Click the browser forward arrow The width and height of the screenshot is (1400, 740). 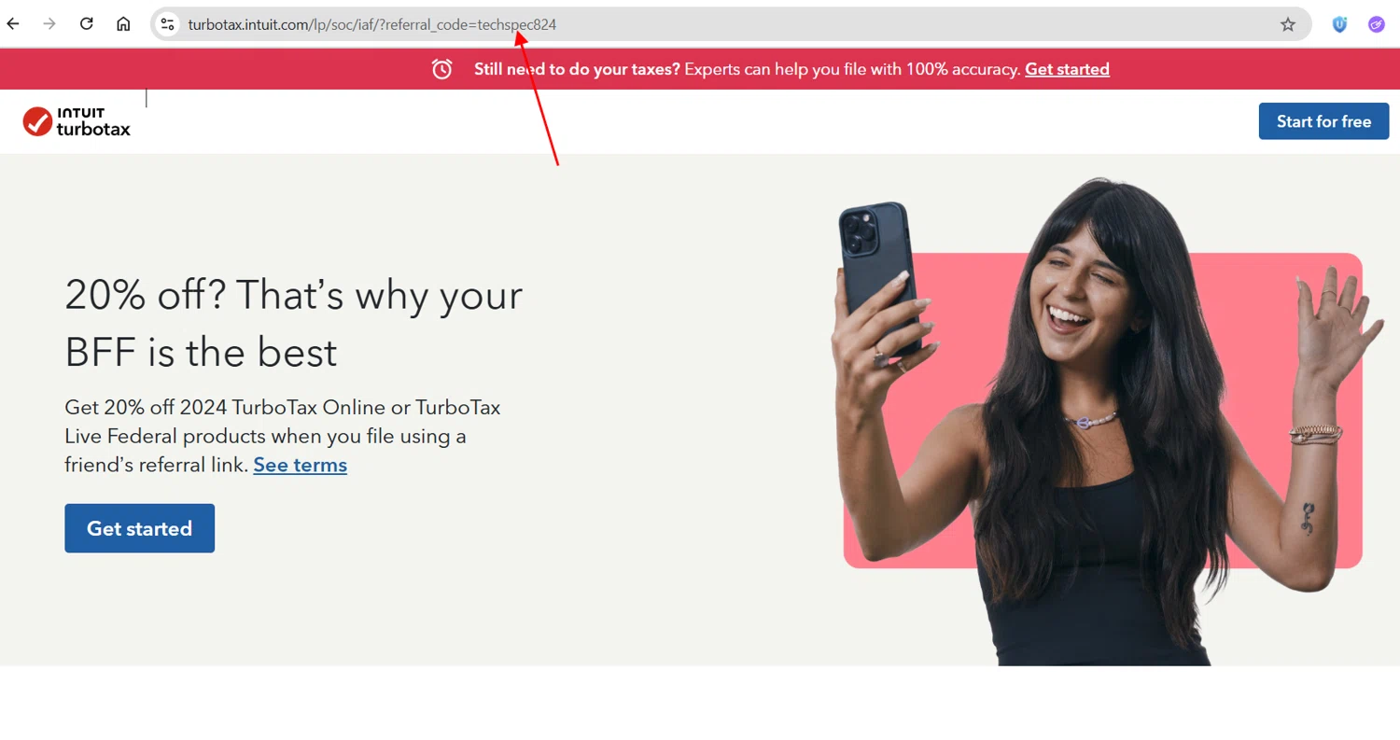[49, 24]
